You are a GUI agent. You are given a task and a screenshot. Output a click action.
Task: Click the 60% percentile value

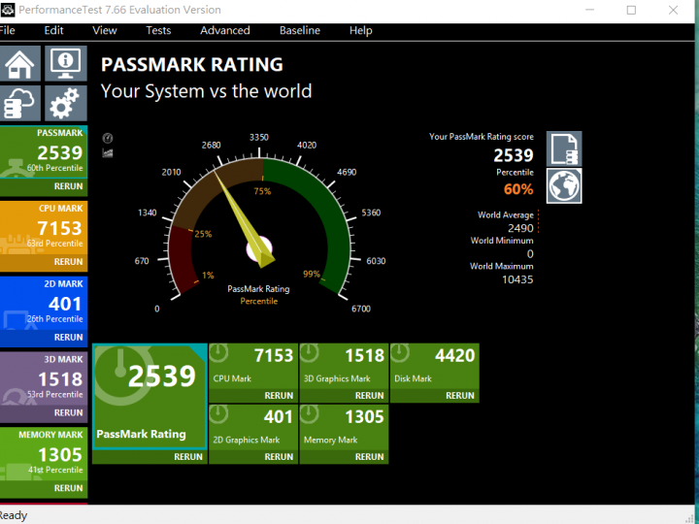[518, 189]
